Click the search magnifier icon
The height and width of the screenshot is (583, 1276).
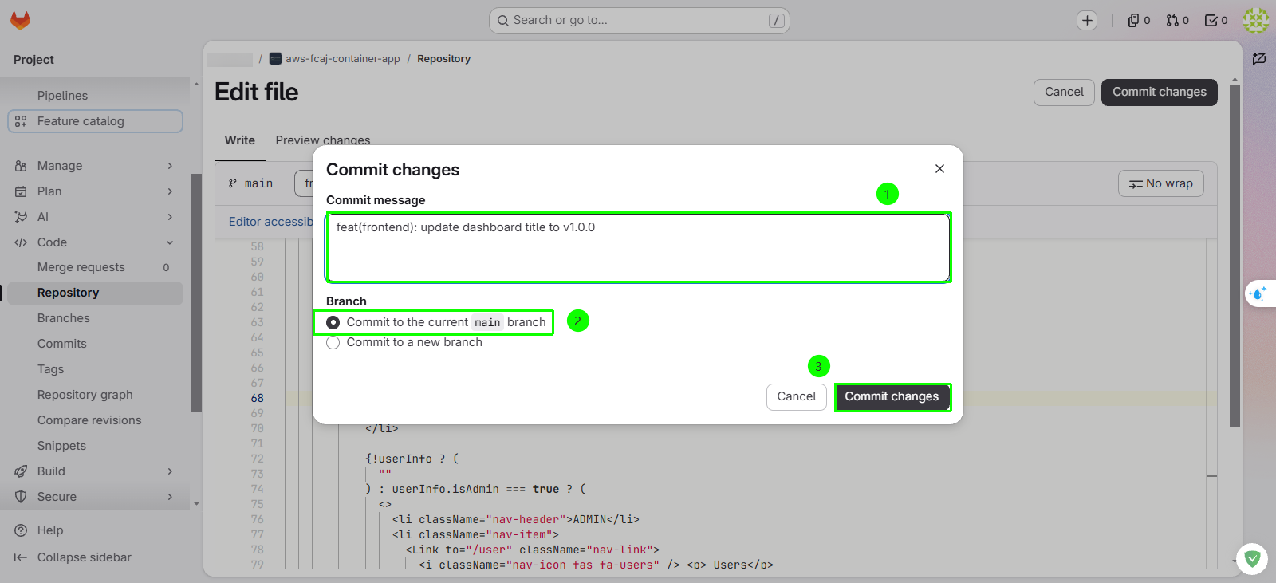(502, 21)
